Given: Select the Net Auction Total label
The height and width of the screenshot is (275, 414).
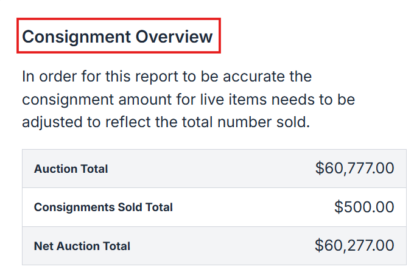Looking at the screenshot, I should click(82, 246).
